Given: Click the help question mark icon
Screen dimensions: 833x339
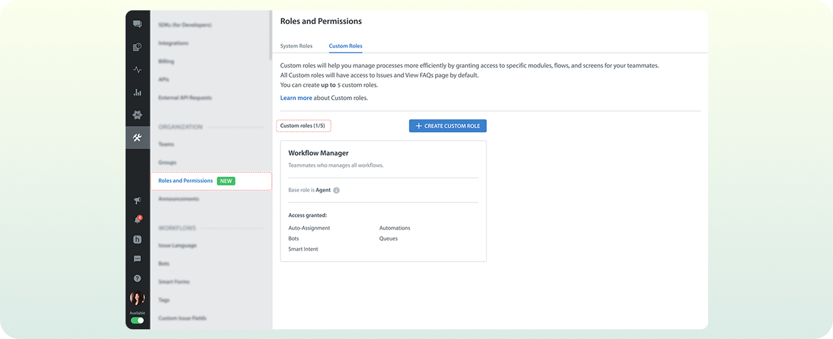Looking at the screenshot, I should click(137, 278).
